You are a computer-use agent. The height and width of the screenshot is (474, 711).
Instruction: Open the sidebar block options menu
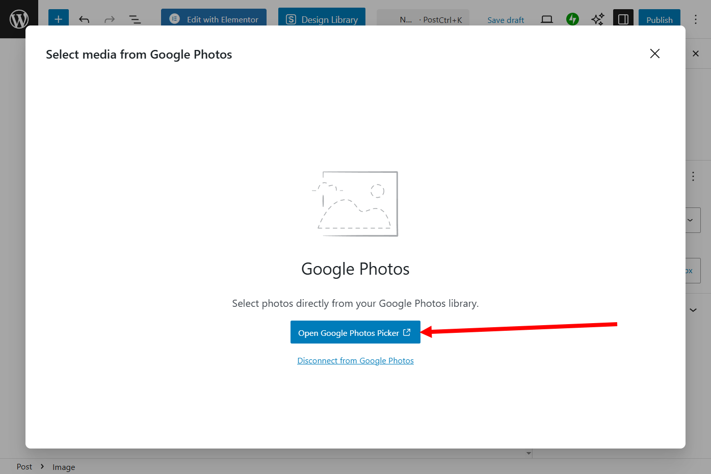693,176
